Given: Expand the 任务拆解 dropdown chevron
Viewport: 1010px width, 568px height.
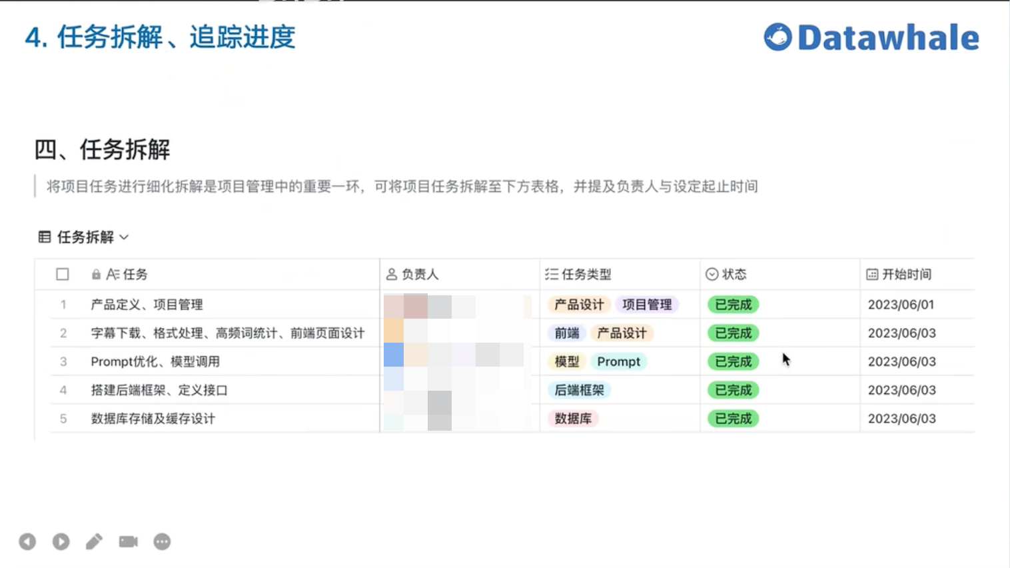Looking at the screenshot, I should pos(125,237).
